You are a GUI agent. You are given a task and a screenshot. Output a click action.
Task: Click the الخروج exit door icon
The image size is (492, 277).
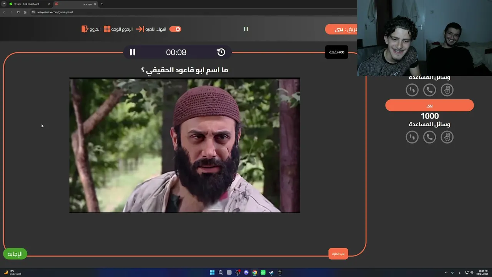click(85, 29)
